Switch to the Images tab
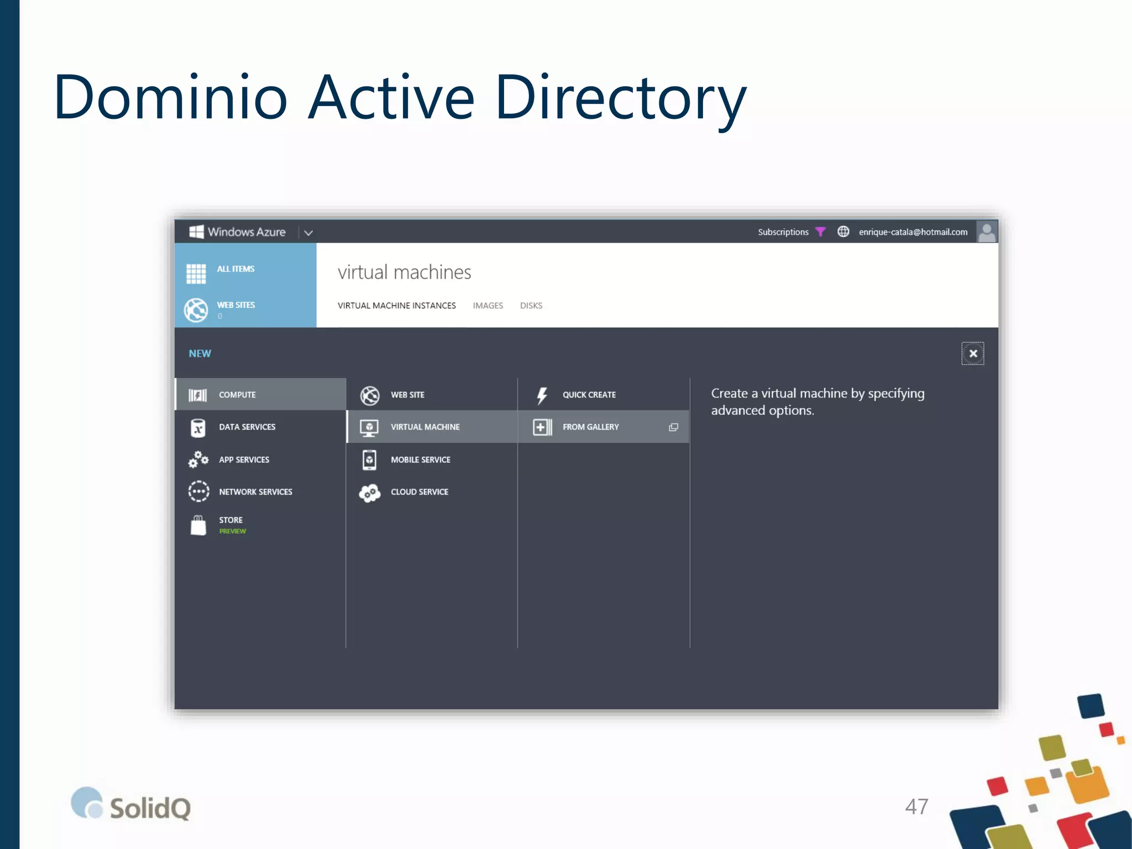The image size is (1132, 849). tap(488, 306)
